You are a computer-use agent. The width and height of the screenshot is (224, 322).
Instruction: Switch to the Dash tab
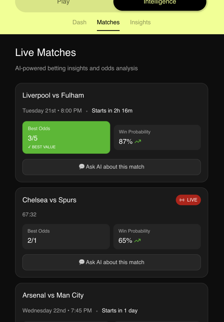(79, 22)
